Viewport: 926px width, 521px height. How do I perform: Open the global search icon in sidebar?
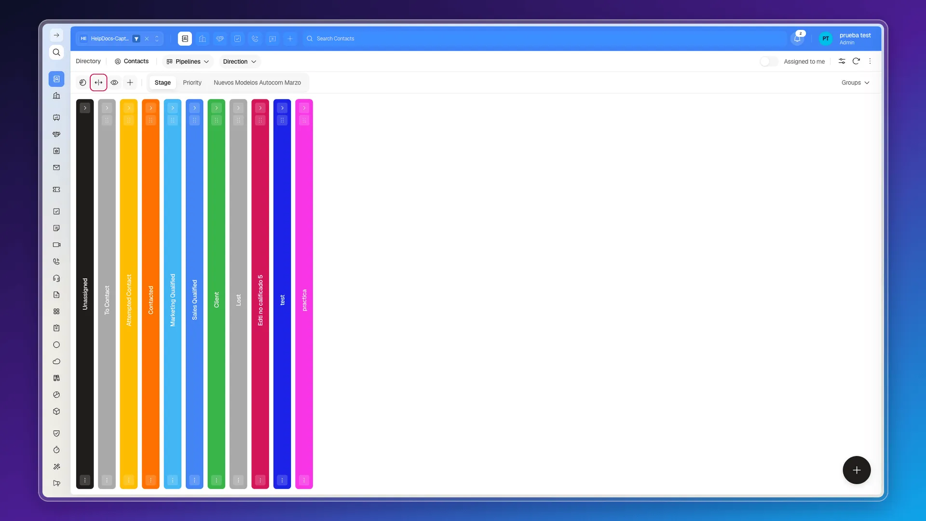(x=56, y=52)
